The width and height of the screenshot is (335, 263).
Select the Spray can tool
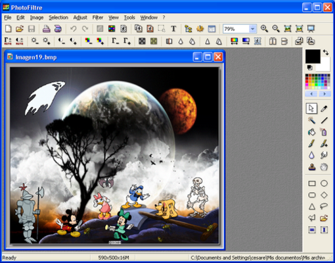(324, 132)
